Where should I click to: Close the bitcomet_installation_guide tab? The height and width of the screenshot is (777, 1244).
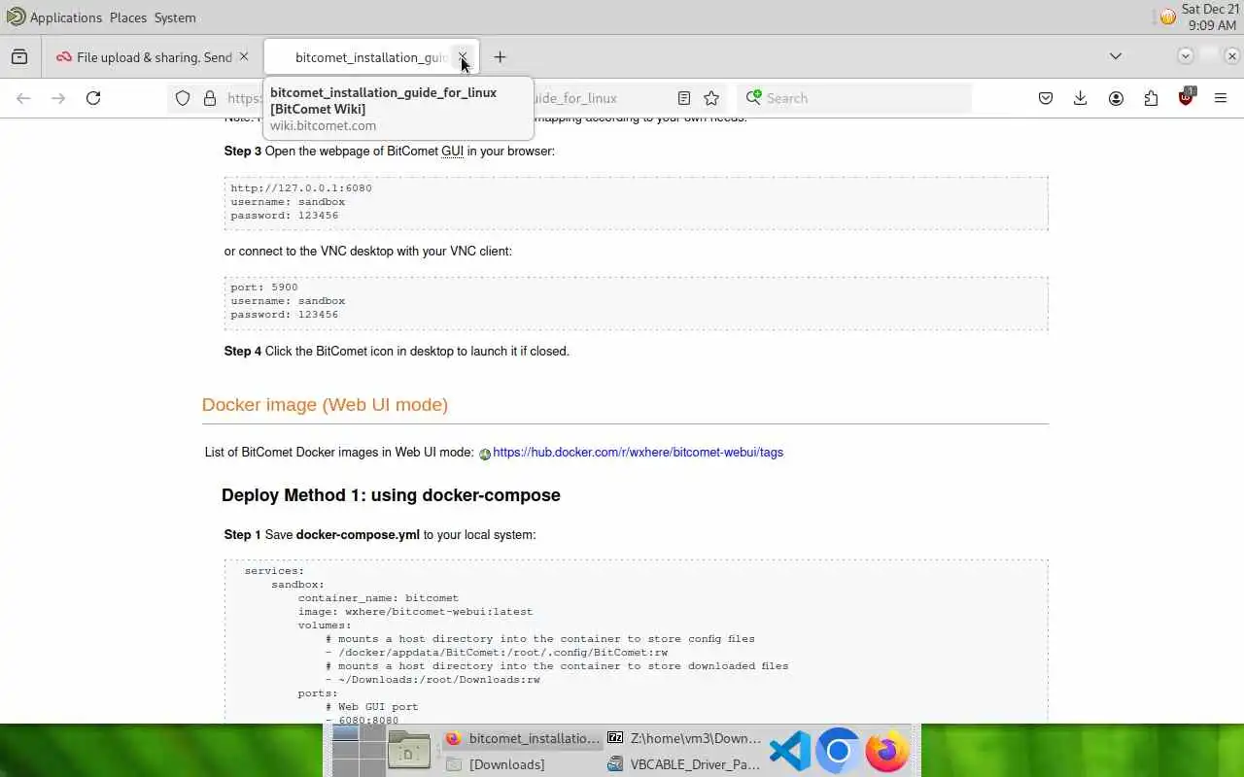[x=463, y=57]
